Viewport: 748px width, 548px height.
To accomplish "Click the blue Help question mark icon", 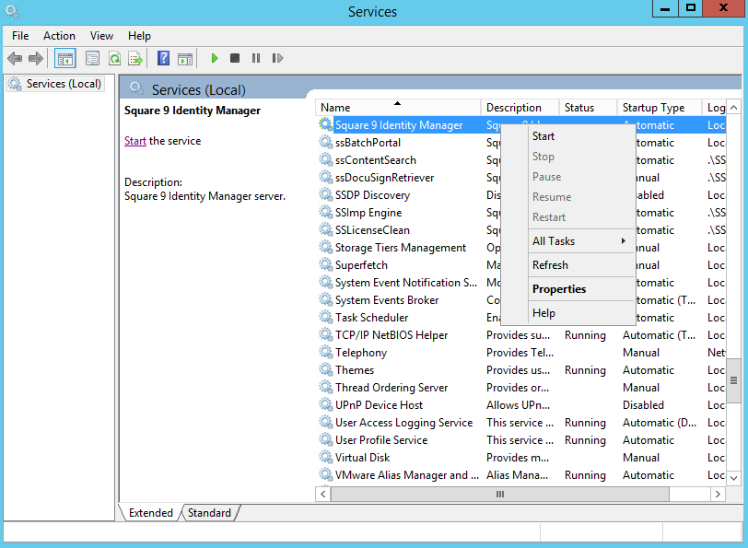I will [x=163, y=59].
